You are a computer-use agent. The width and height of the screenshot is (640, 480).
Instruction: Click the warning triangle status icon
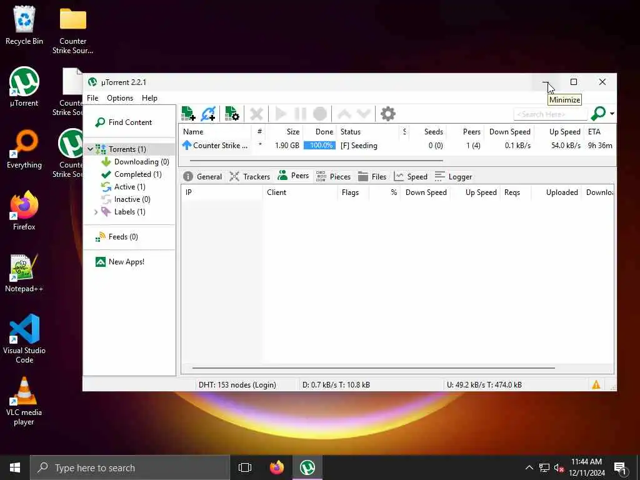[x=596, y=384]
